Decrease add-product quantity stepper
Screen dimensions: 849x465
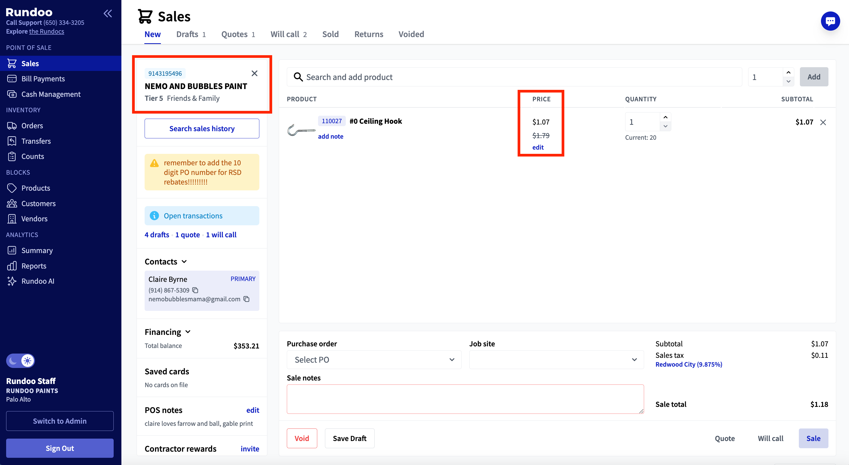[788, 81]
